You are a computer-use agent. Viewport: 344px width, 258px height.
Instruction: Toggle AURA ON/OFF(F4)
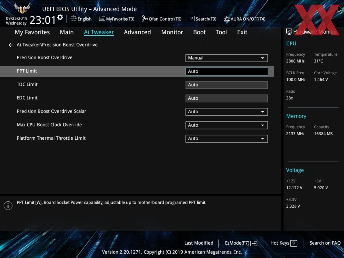(245, 19)
